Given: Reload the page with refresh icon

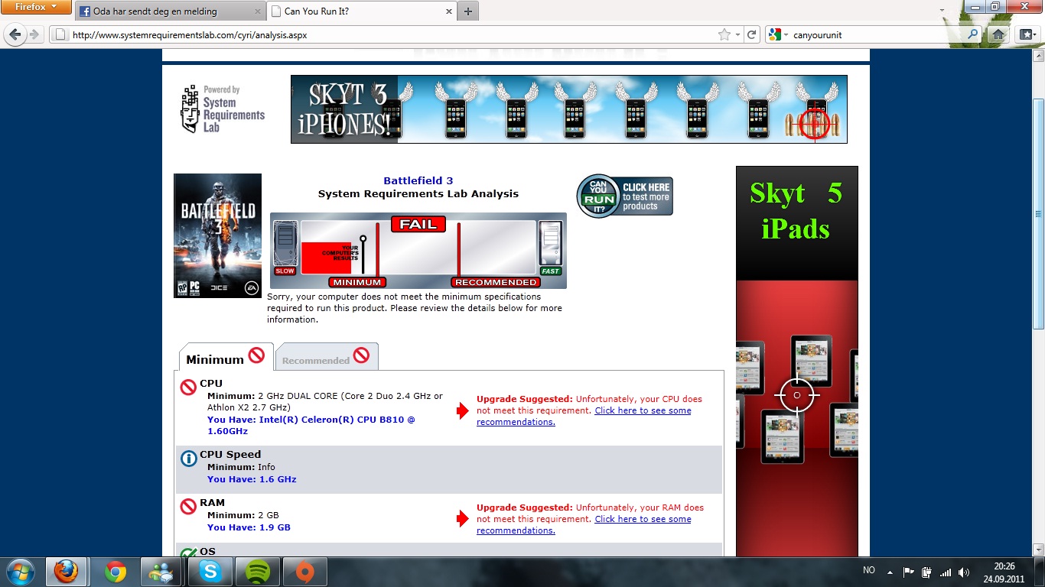Looking at the screenshot, I should pyautogui.click(x=752, y=34).
